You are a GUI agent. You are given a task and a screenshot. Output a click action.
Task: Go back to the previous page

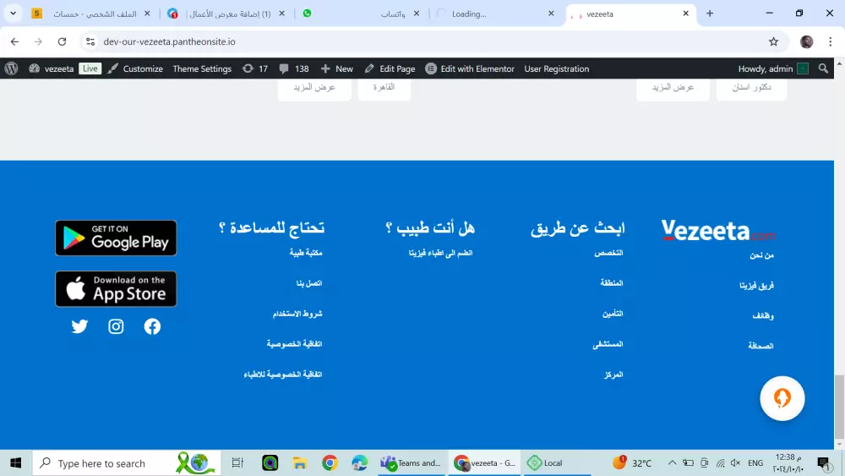(14, 41)
